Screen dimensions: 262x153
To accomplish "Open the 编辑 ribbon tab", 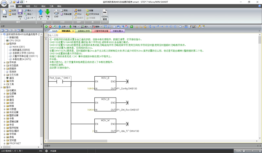I will (x=20, y=6).
